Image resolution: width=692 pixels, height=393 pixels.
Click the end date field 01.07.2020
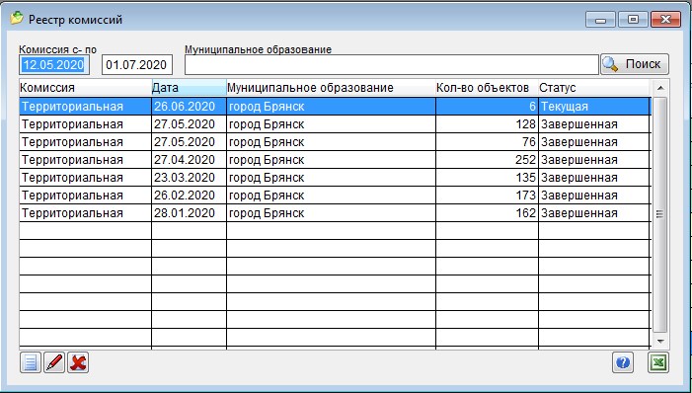[x=137, y=65]
